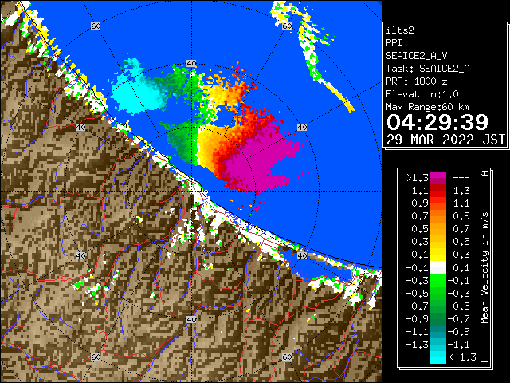Viewport: 510px width, 383px height.
Task: Pick the white near-zero band in the color bar
Action: pyautogui.click(x=438, y=268)
